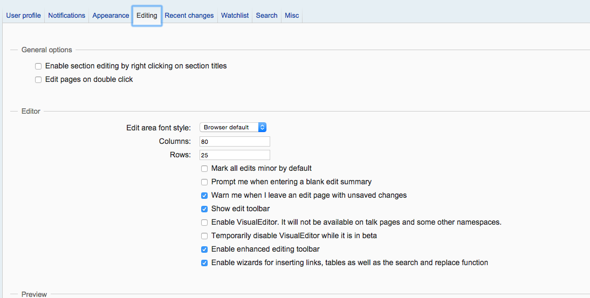
Task: Click the Rows input field
Action: pos(235,155)
